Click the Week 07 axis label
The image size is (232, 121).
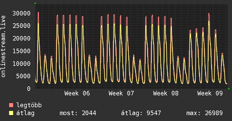[121, 93]
